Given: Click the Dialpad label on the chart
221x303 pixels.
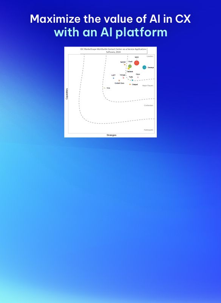Looking at the screenshot, I should tap(135, 84).
